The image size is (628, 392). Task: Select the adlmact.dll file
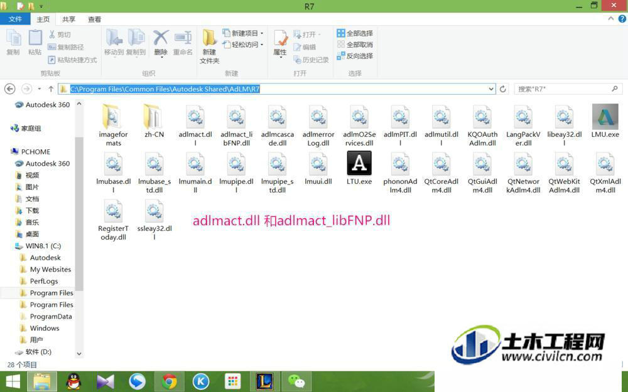point(195,125)
